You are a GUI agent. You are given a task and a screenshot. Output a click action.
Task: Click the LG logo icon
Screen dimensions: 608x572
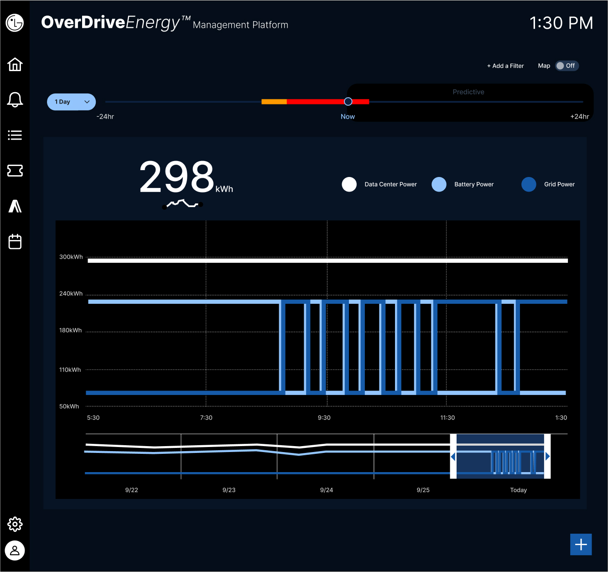tap(15, 23)
